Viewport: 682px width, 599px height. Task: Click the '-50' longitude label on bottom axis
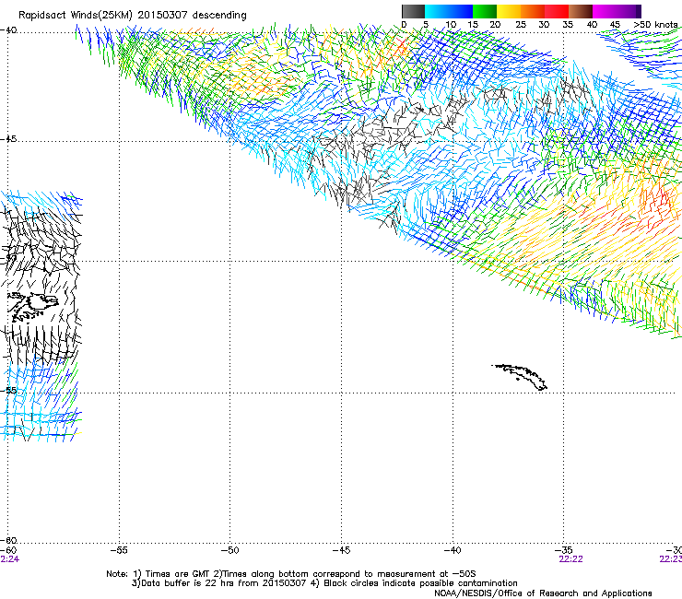coord(229,550)
